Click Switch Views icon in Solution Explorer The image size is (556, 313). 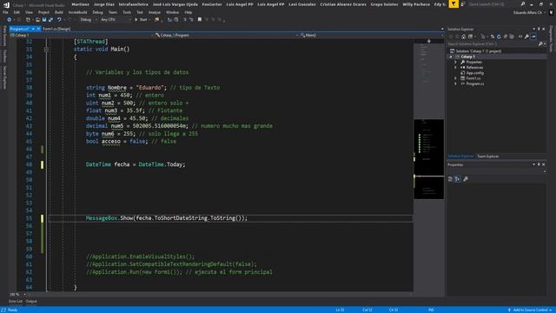click(x=470, y=37)
